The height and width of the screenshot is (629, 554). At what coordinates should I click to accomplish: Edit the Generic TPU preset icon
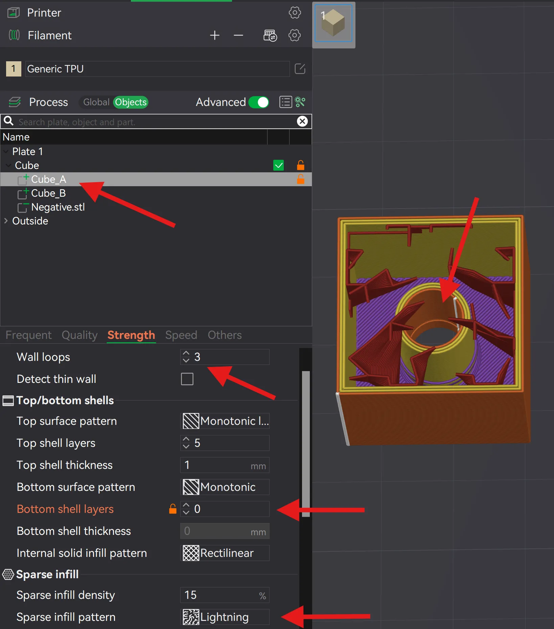[x=300, y=69]
